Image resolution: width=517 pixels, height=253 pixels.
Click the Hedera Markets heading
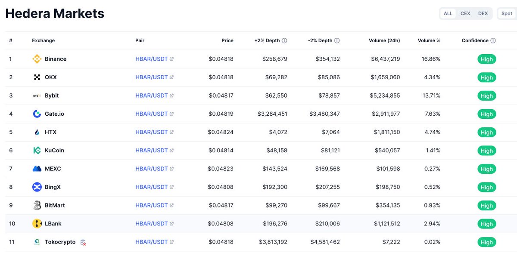[55, 13]
